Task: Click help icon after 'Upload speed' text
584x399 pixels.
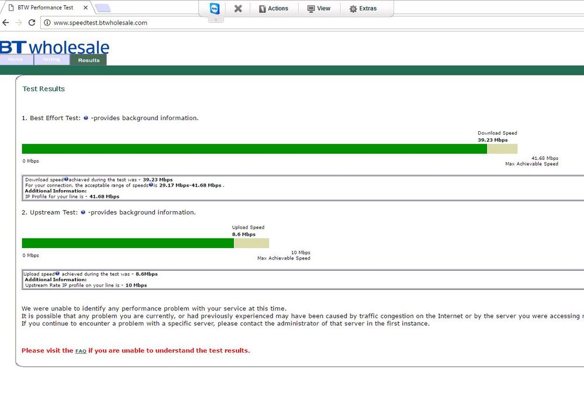Action: (57, 274)
